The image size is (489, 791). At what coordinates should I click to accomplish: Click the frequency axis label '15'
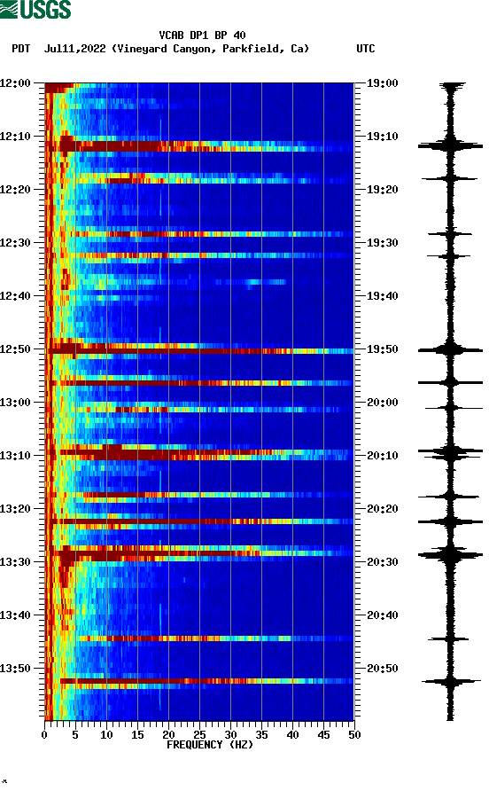(137, 735)
